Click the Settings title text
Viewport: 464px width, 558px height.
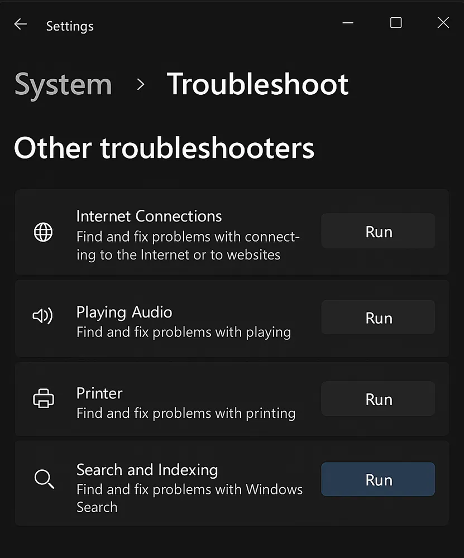[x=69, y=26]
